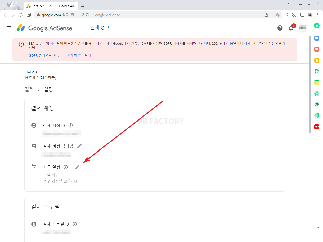Click the Naver N icon beside reload
Image resolution: width=323 pixels, height=242 pixels.
(29, 15)
